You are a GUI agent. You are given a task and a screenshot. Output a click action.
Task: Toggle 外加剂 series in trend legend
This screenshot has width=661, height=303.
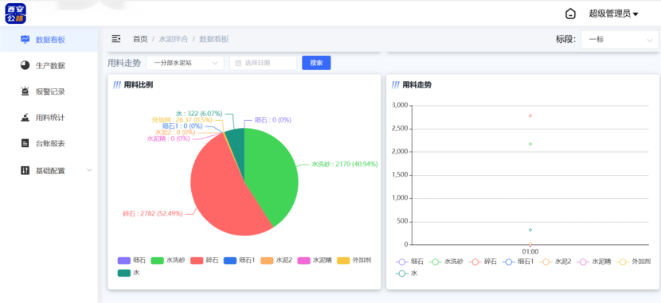[x=634, y=262]
